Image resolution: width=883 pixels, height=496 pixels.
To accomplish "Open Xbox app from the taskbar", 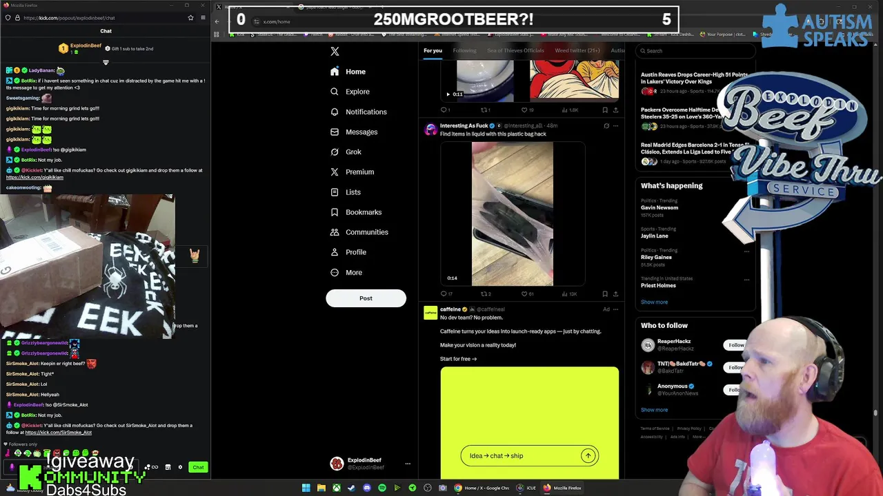I will [x=336, y=488].
